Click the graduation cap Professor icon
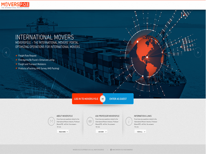The image size is (206, 154). [x=90, y=121]
